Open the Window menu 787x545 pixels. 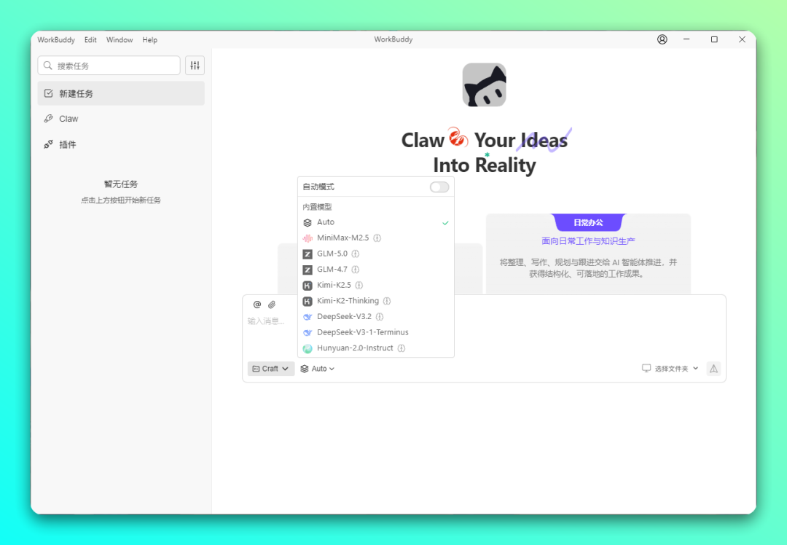pos(119,39)
